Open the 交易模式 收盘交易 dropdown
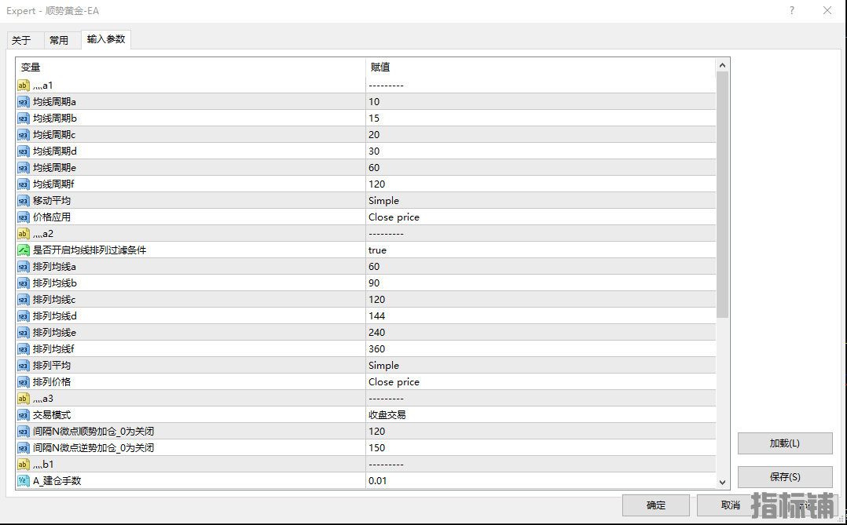This screenshot has height=525, width=847. coord(541,414)
